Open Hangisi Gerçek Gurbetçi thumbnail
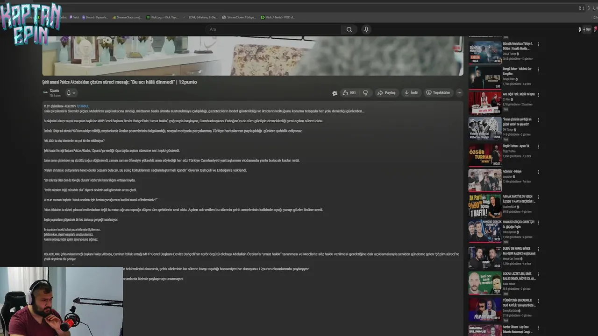Viewport: 598px width, 336px height. 485,231
